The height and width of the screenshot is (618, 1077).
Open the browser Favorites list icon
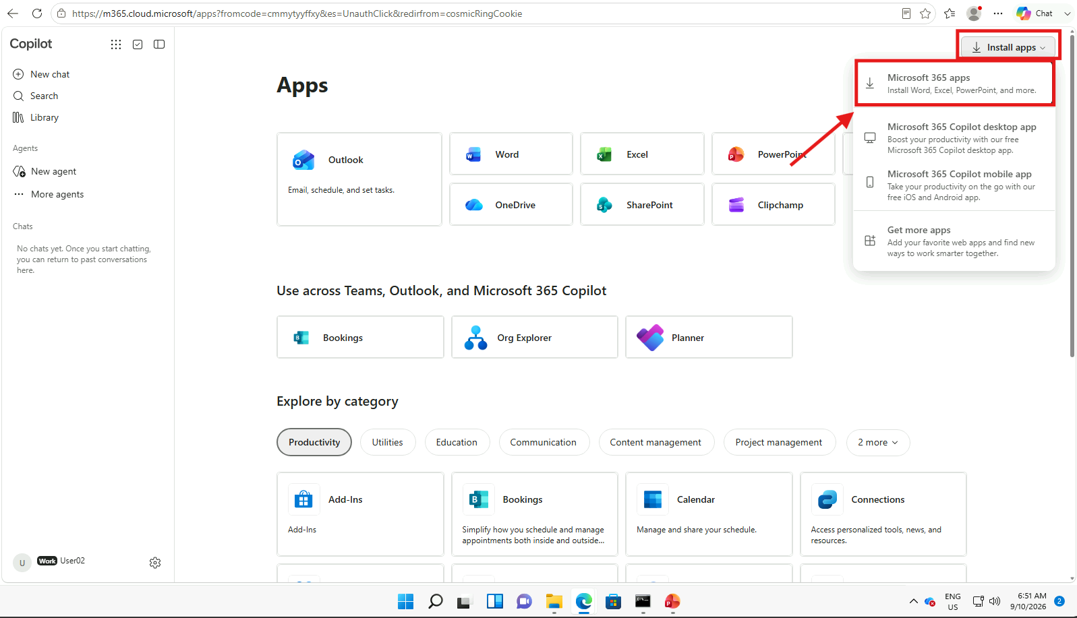[950, 13]
